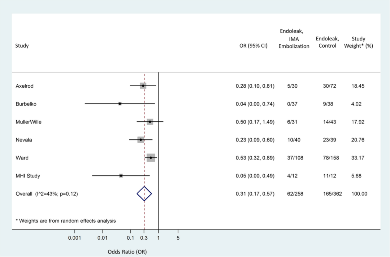The width and height of the screenshot is (390, 257).
Task: Click the 0.001 x-axis tick label
Action: pyautogui.click(x=75, y=238)
